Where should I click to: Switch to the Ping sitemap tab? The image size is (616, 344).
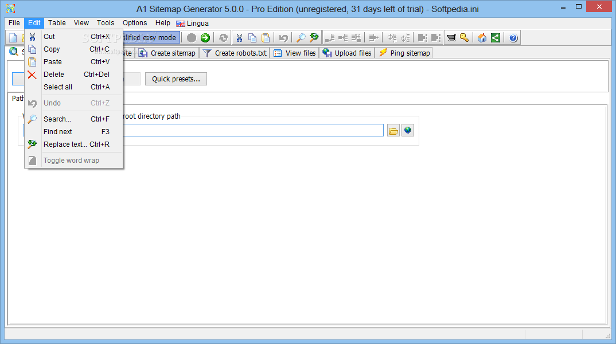(404, 53)
